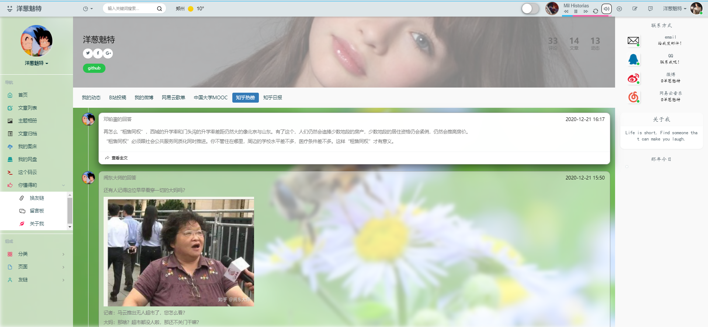Click the QQ penguin contact icon

click(633, 59)
